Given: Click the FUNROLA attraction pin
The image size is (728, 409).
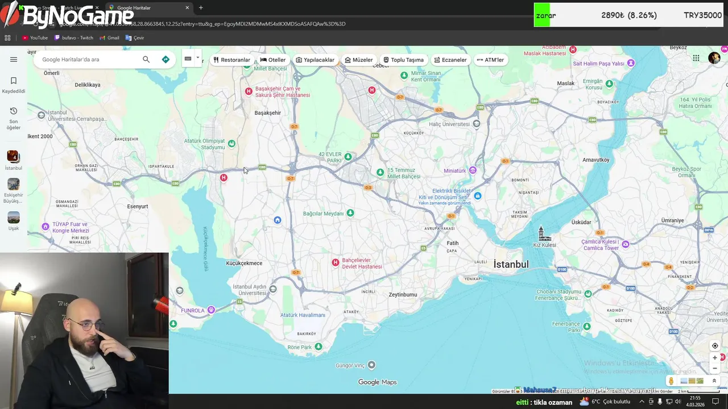Looking at the screenshot, I should coord(211,310).
